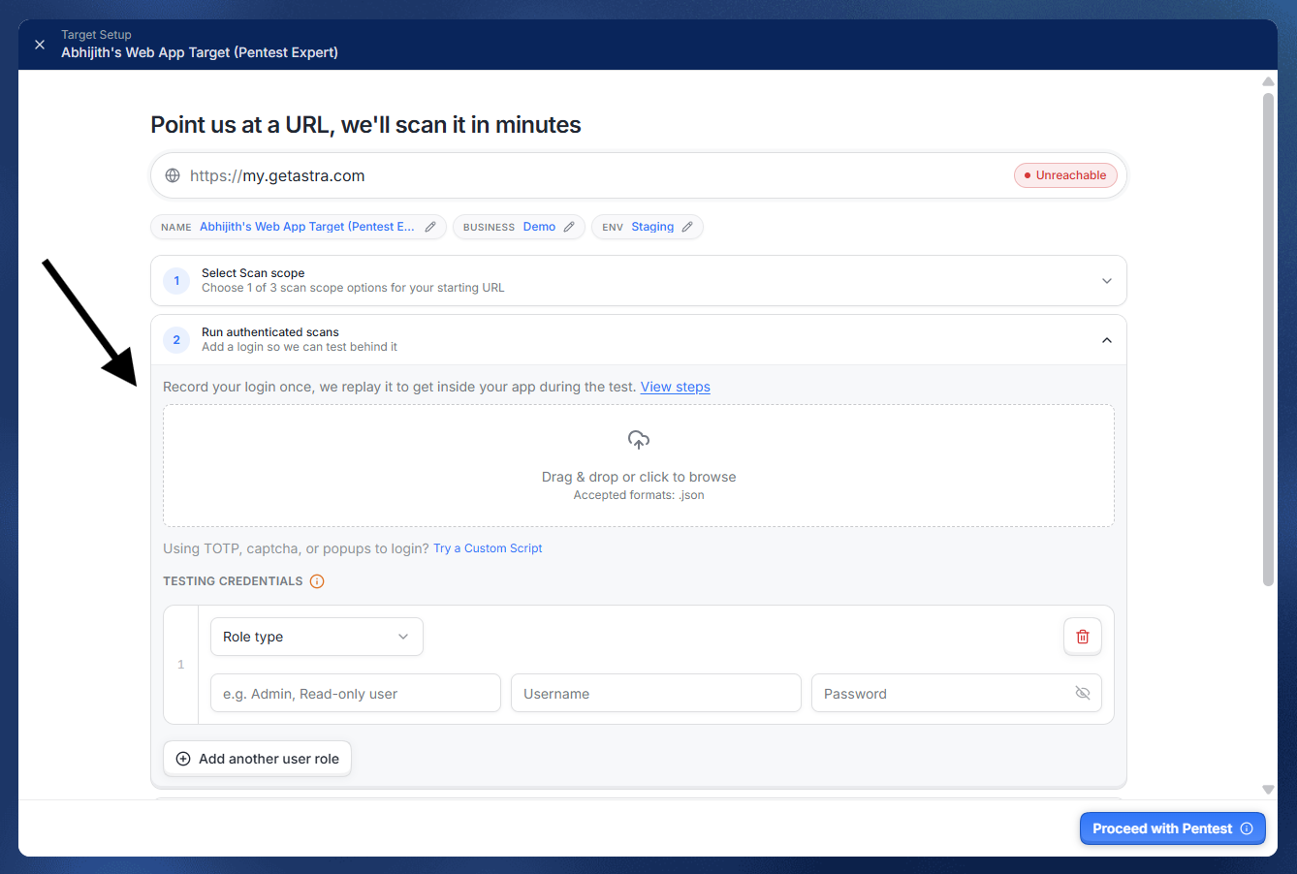Viewport: 1297px width, 874px height.
Task: Expand the Select Scan scope section
Action: click(x=639, y=281)
